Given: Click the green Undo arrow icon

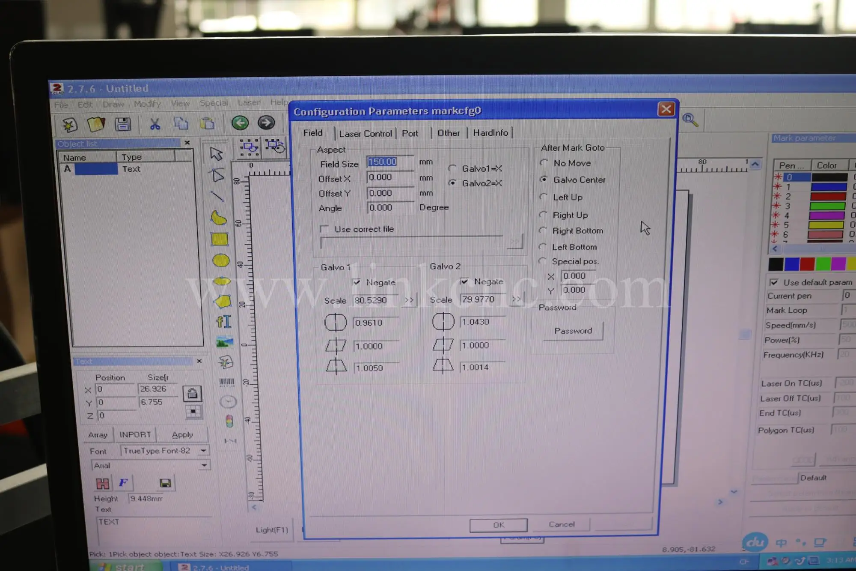Looking at the screenshot, I should (240, 123).
